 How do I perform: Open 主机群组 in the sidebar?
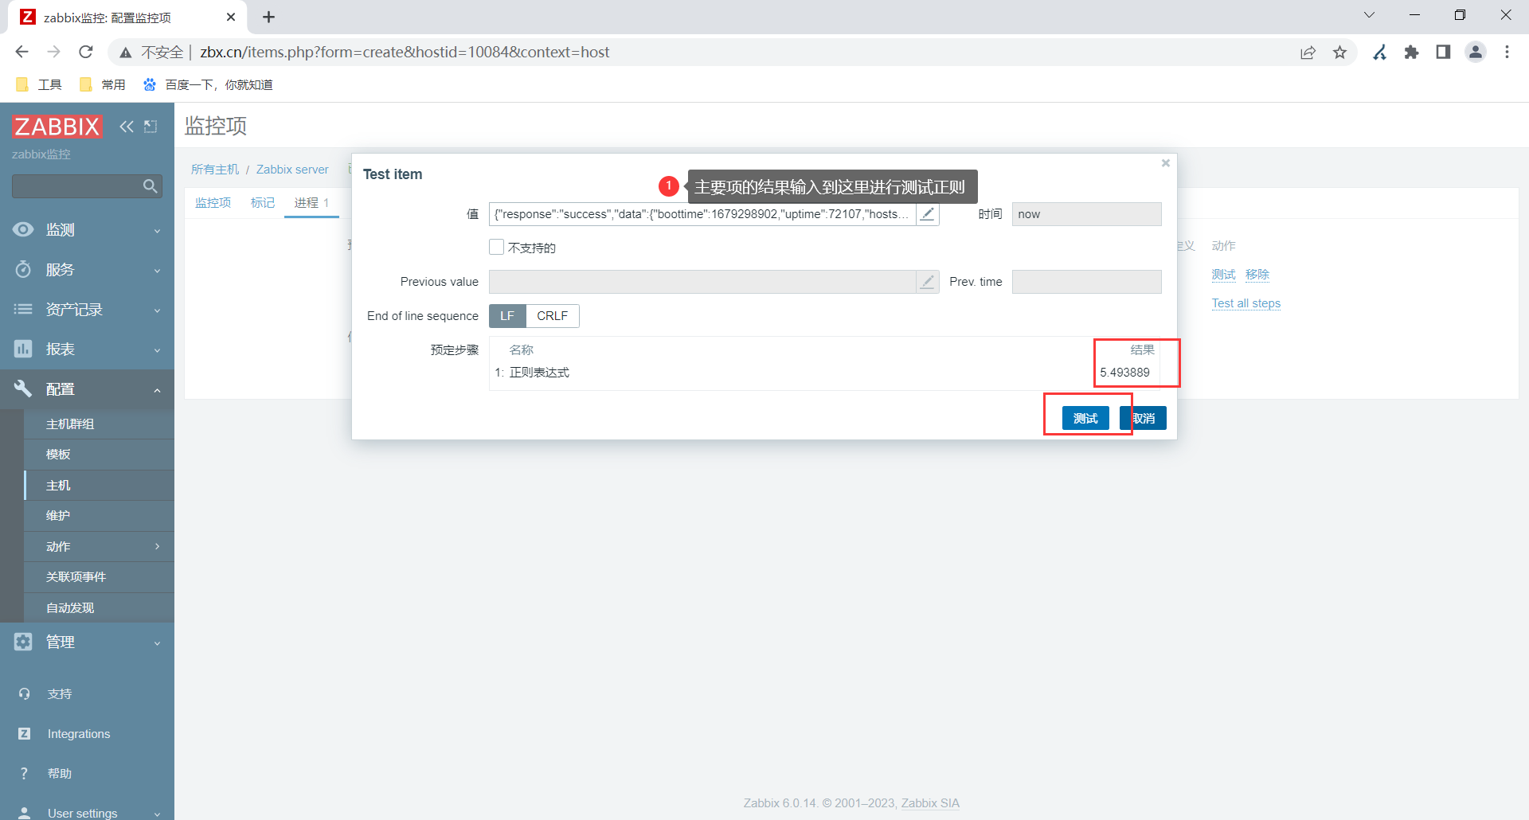click(99, 424)
